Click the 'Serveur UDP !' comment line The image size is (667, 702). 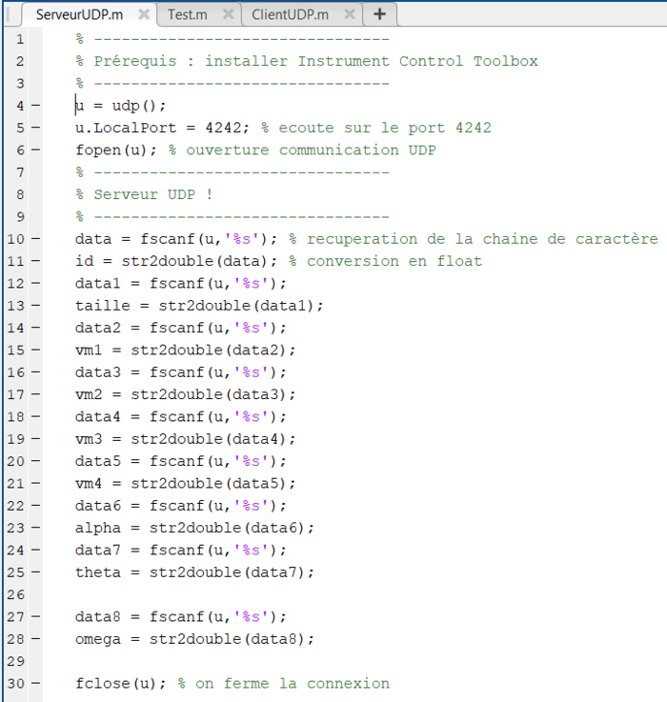click(152, 194)
